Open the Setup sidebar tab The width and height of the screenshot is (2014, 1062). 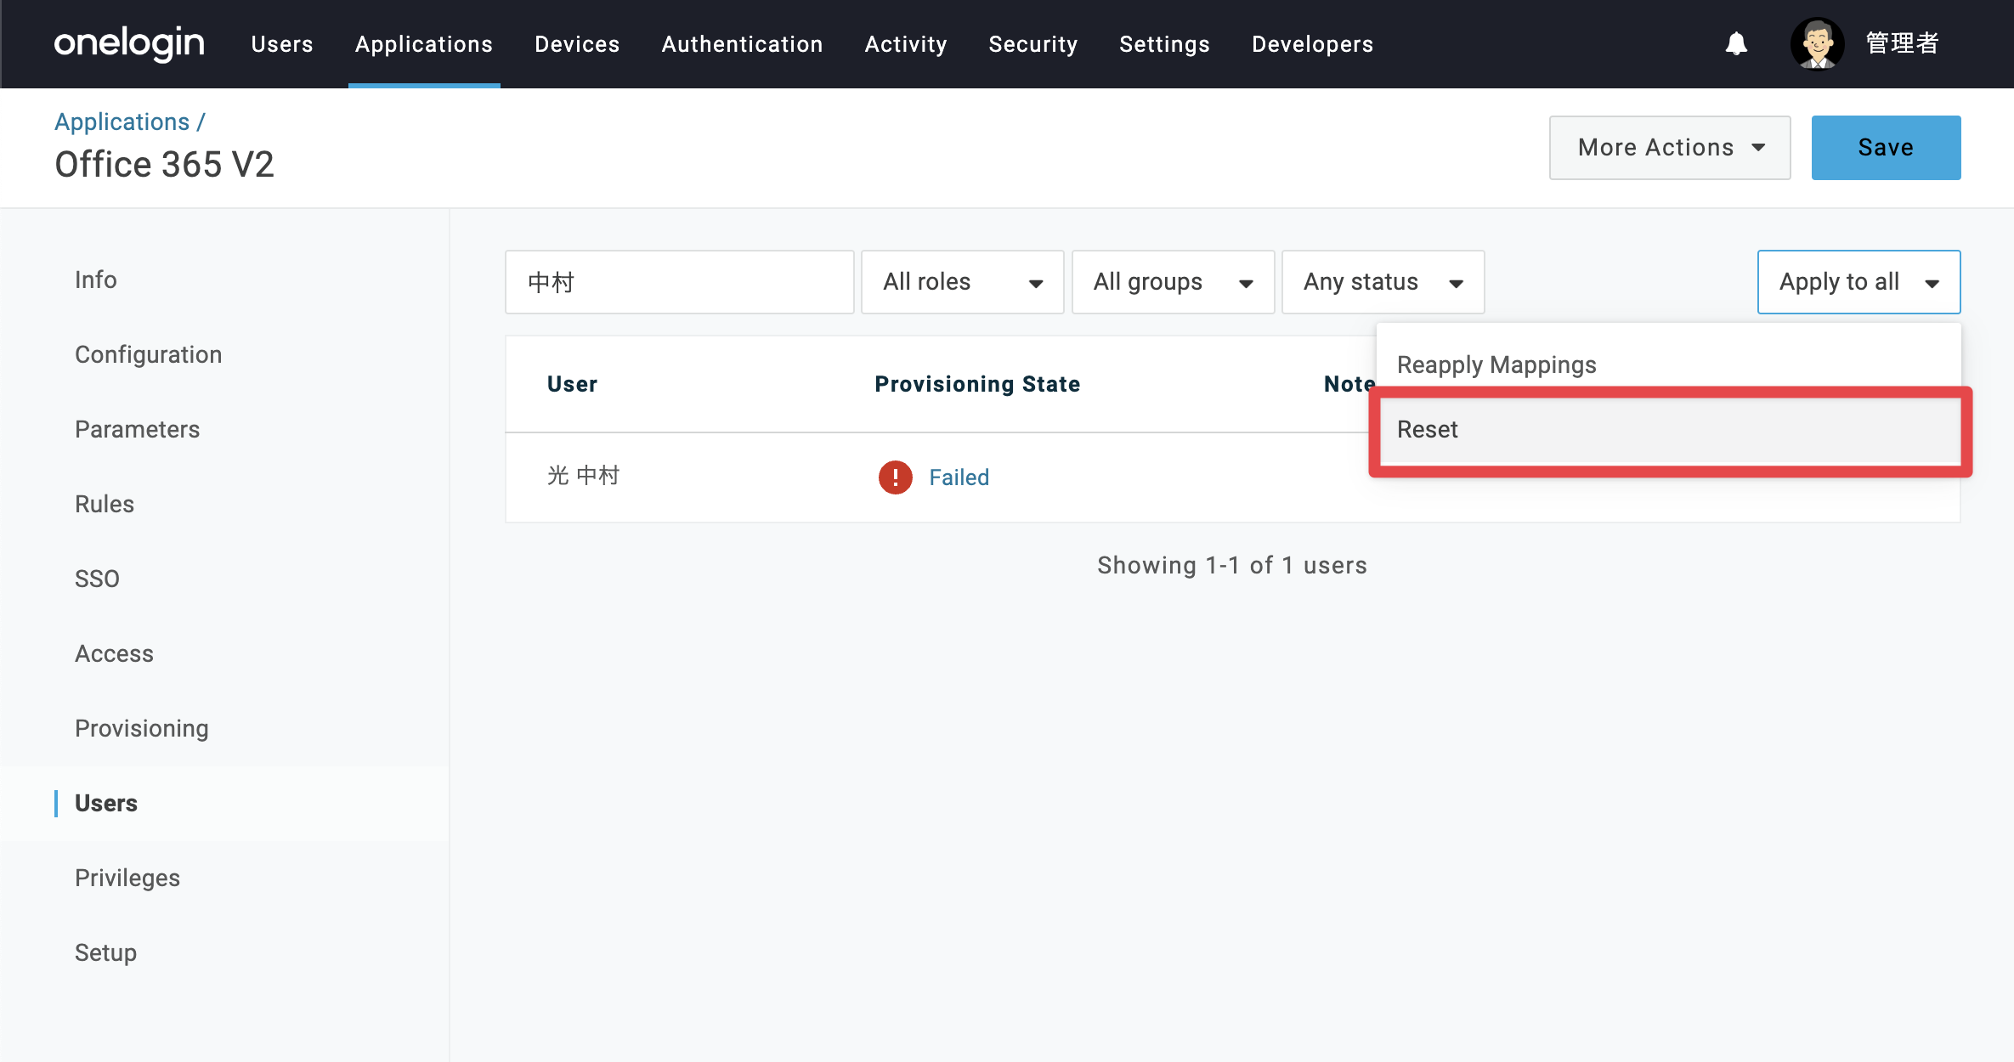(106, 952)
